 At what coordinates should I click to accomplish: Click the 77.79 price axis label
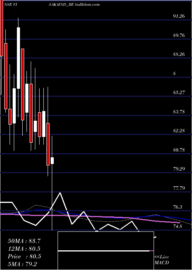179,188
